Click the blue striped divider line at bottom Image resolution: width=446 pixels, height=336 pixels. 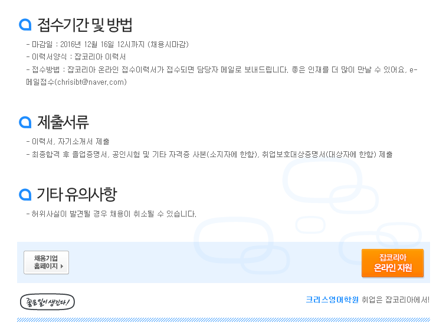pyautogui.click(x=224, y=320)
